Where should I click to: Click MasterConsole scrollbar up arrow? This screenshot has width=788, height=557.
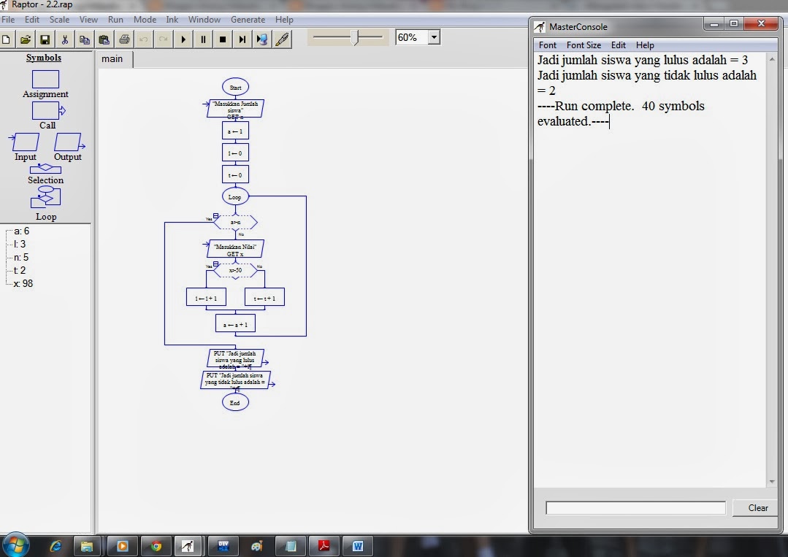772,59
